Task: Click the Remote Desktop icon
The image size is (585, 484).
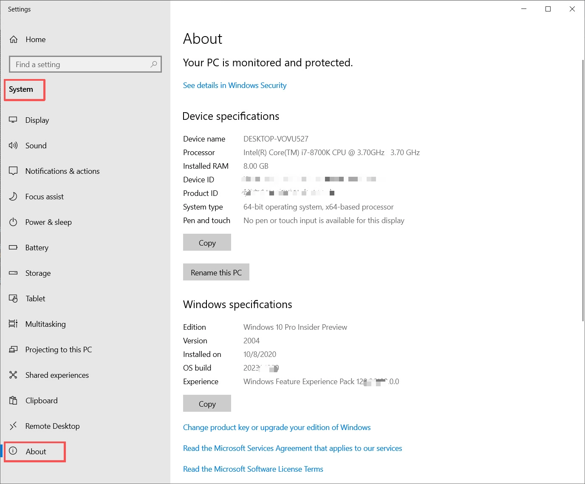Action: click(x=13, y=426)
